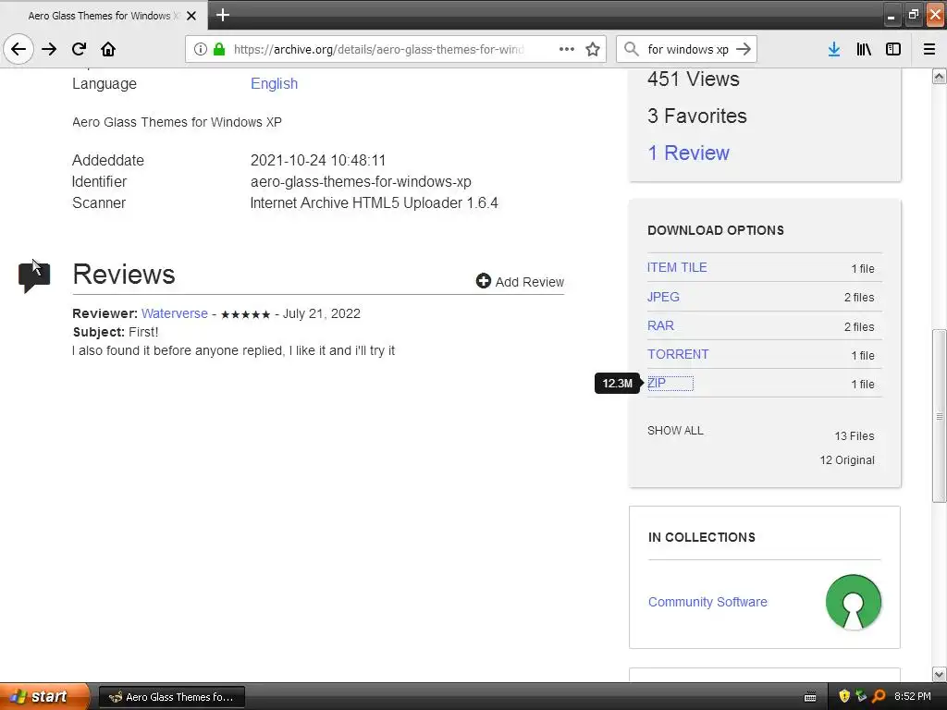The image size is (947, 710).
Task: Click the Add Review link
Action: point(530,282)
